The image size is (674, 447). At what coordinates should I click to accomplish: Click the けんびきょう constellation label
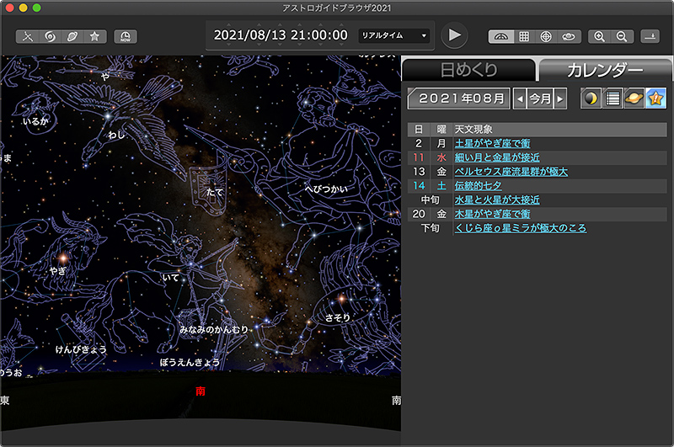click(81, 349)
